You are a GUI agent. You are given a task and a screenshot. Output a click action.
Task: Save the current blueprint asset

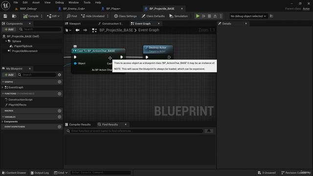pyautogui.click(x=5, y=16)
